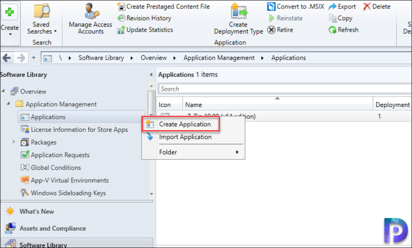Click the Copy pages icon

click(x=332, y=18)
